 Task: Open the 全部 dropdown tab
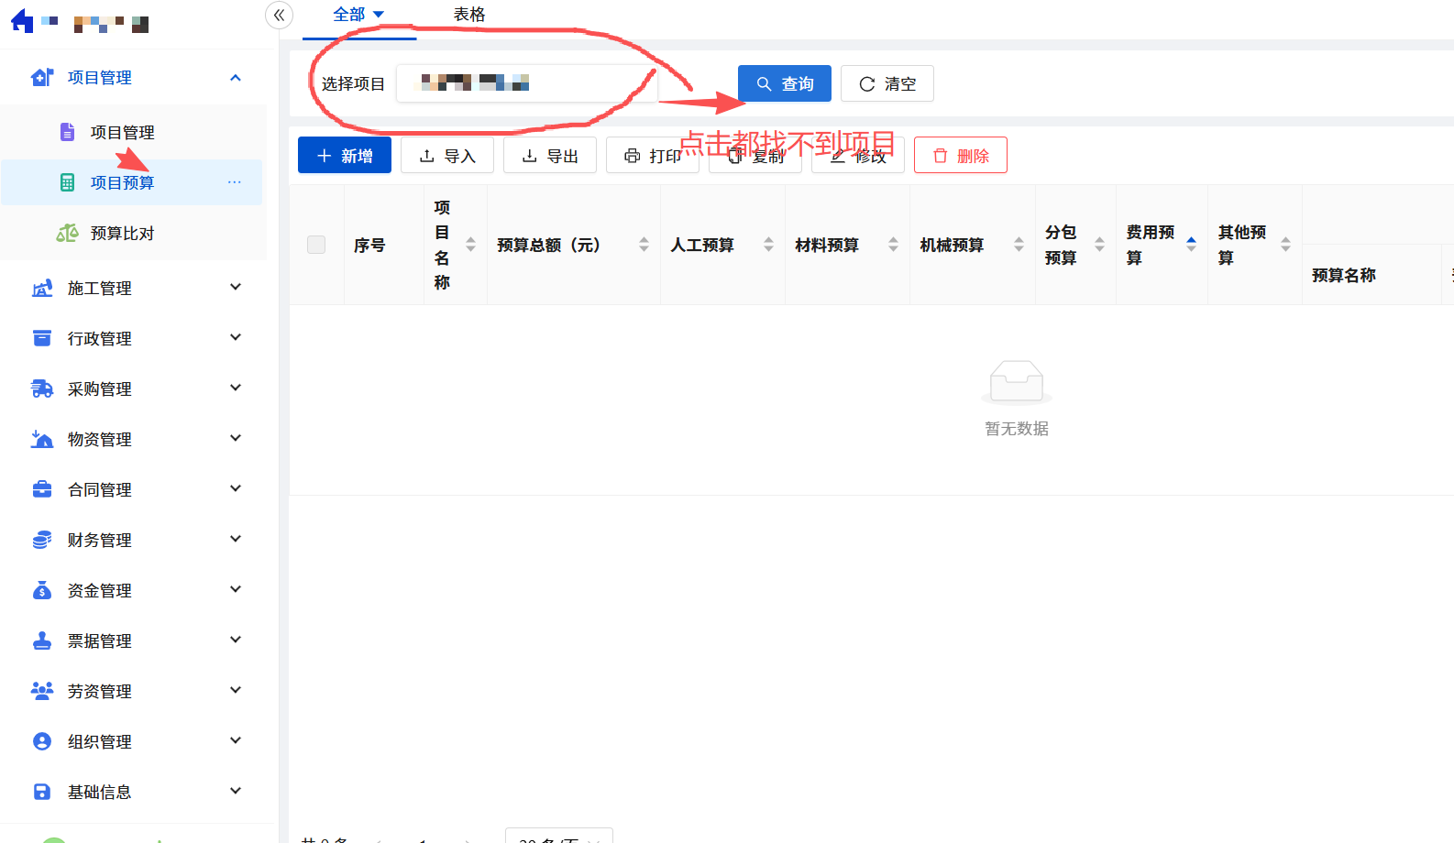point(358,15)
